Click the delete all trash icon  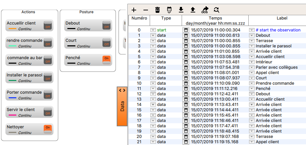(157, 10)
